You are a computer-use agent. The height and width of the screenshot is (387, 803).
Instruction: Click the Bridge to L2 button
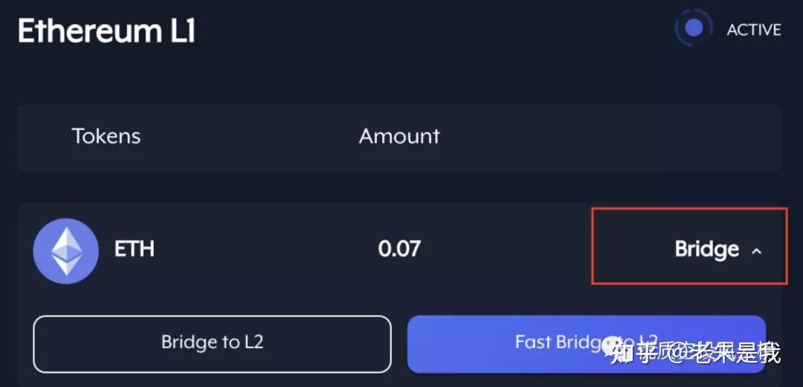[212, 343]
